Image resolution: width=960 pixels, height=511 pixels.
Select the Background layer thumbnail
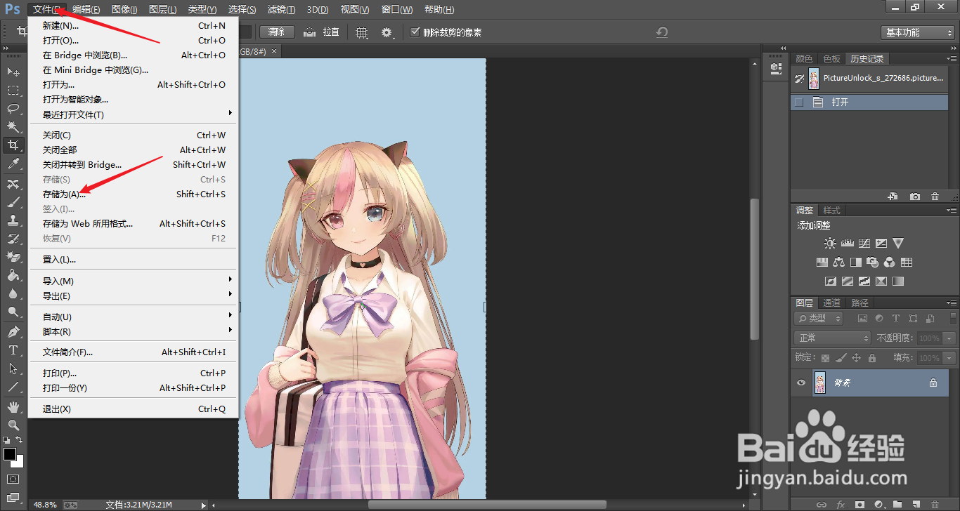tap(820, 383)
